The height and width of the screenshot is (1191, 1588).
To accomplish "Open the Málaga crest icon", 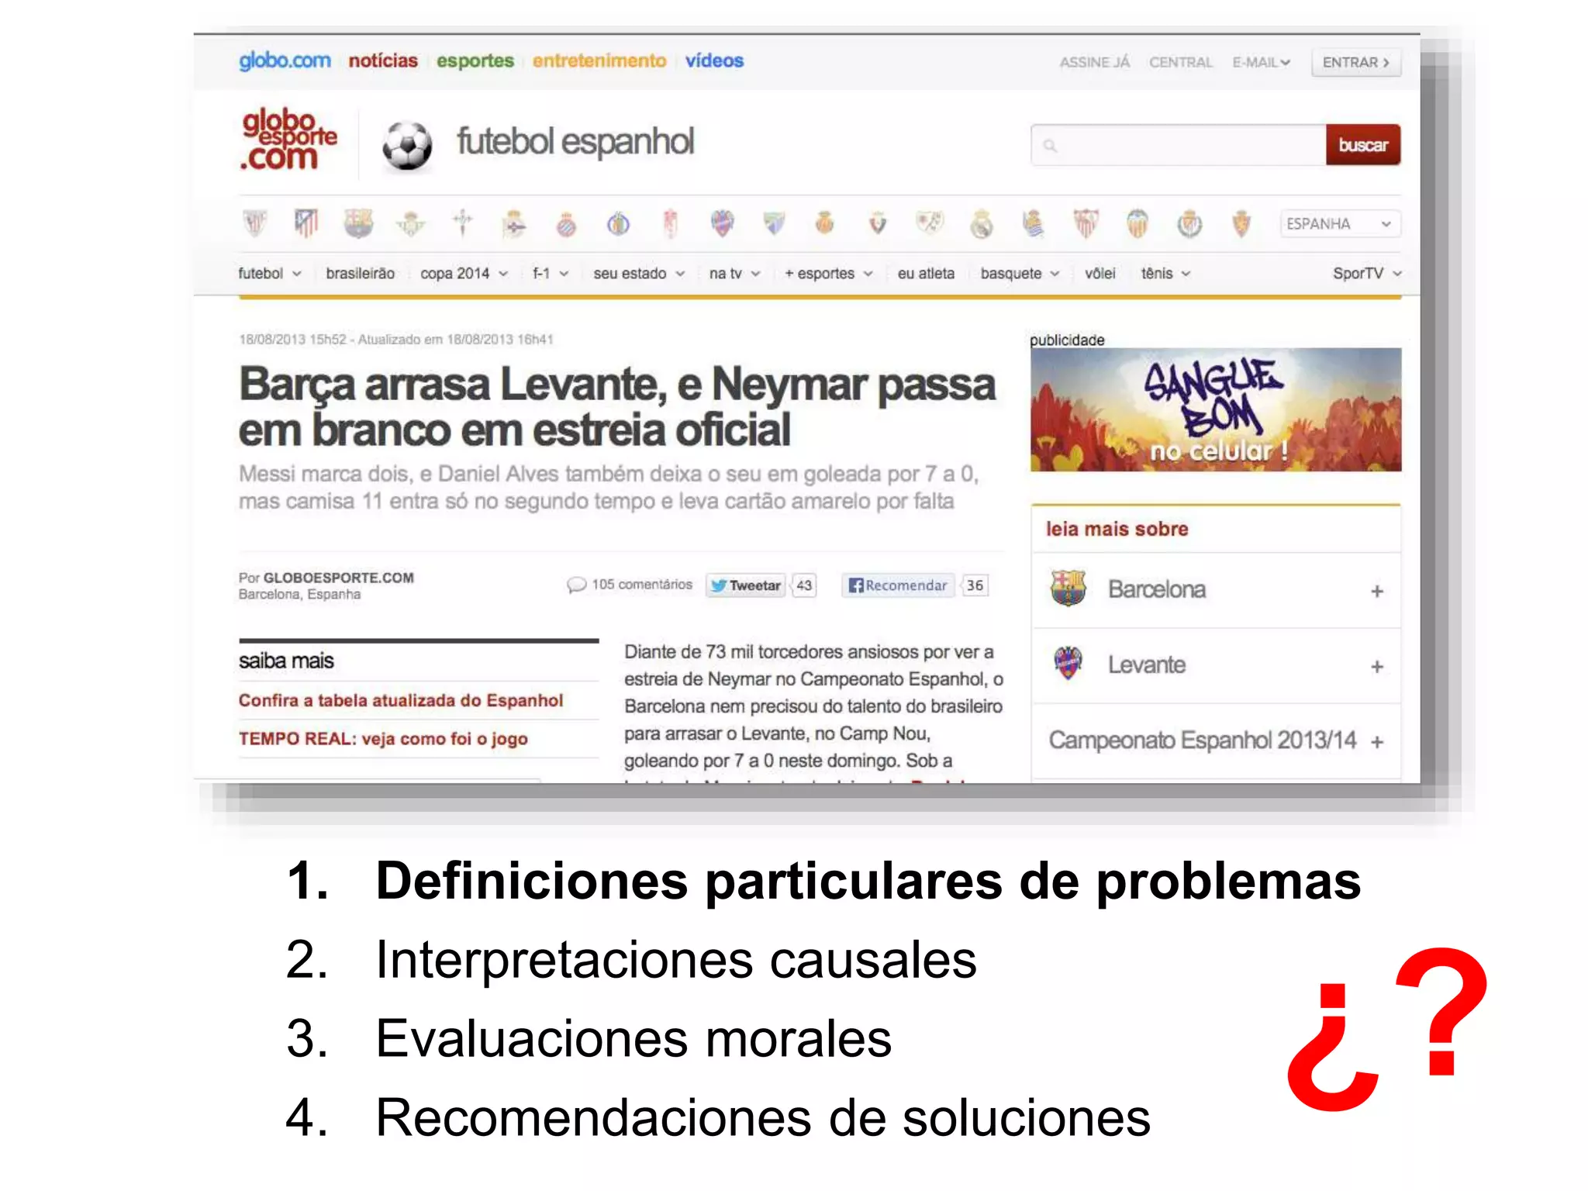I will [x=774, y=224].
